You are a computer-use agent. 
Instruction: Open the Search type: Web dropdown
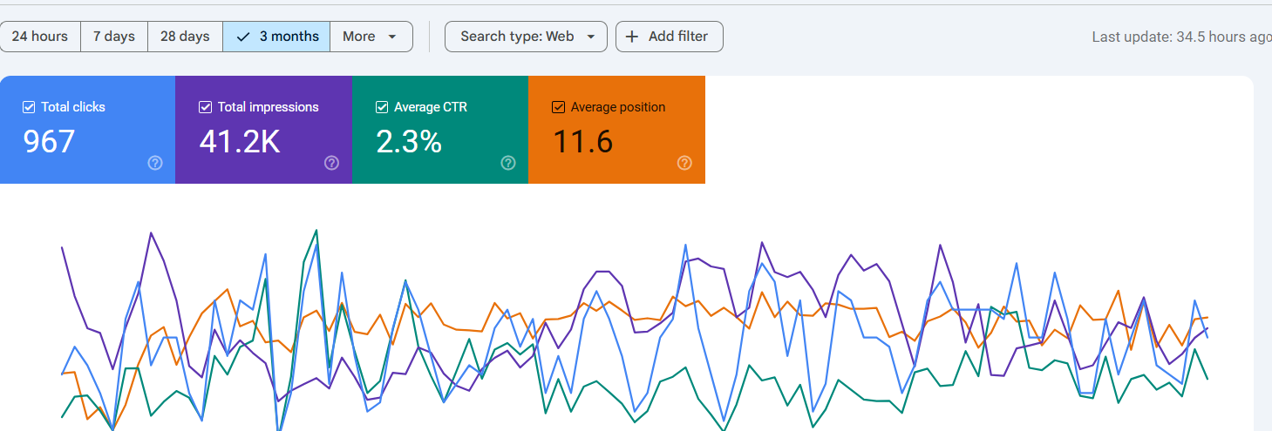[x=526, y=37]
